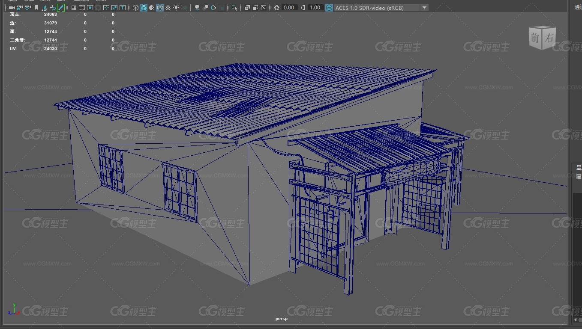582x329 pixels.
Task: Toggle the View Transform ON button
Action: 329,8
